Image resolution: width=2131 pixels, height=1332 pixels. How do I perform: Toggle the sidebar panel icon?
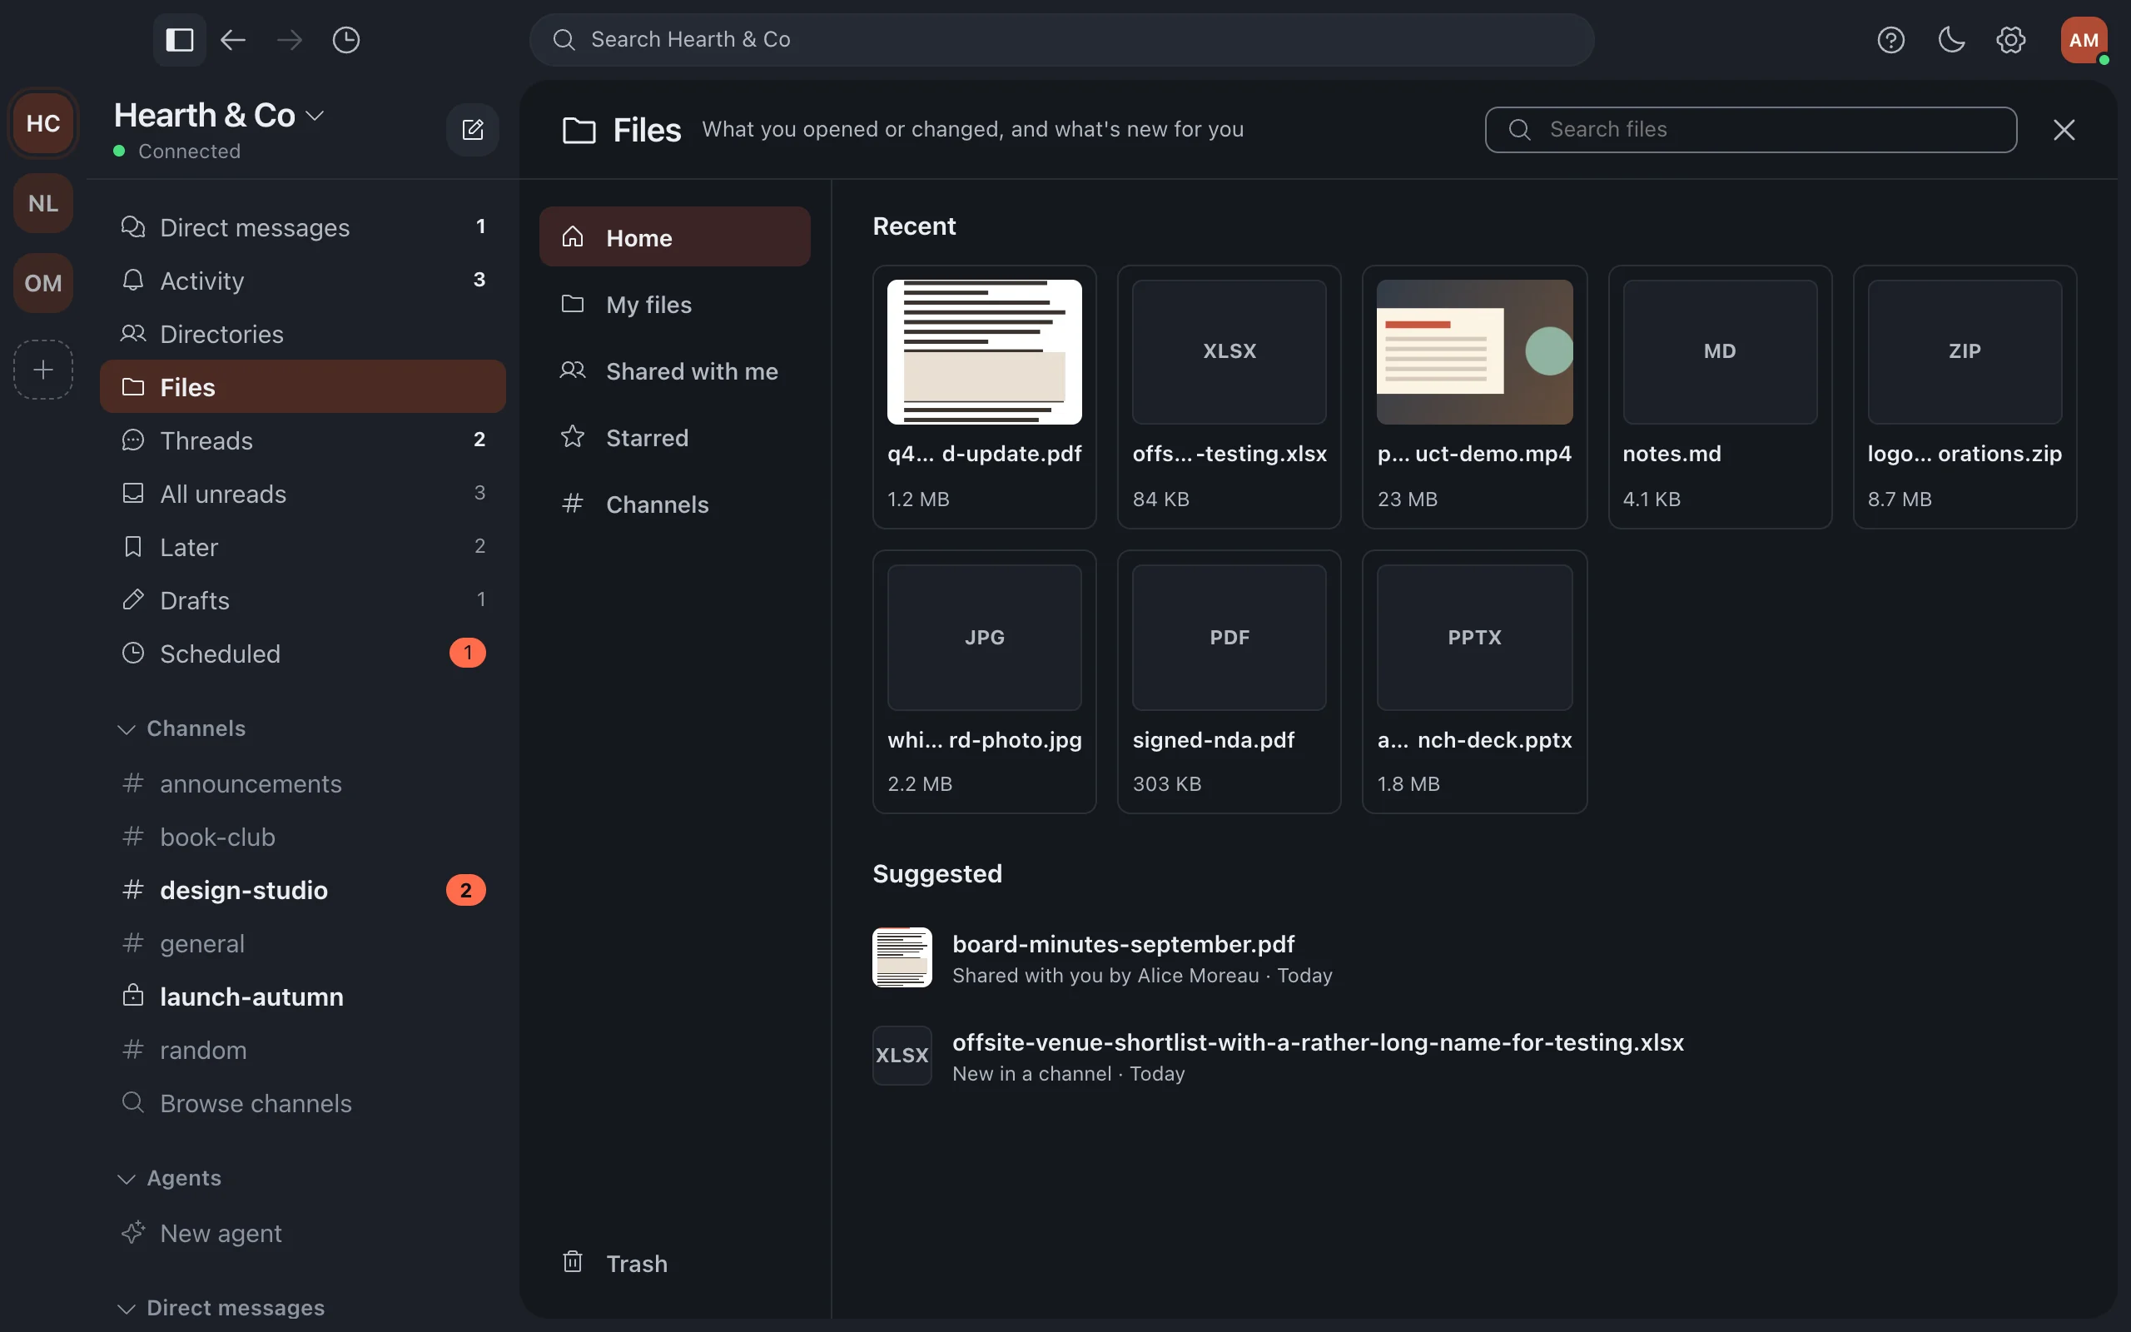(x=180, y=40)
